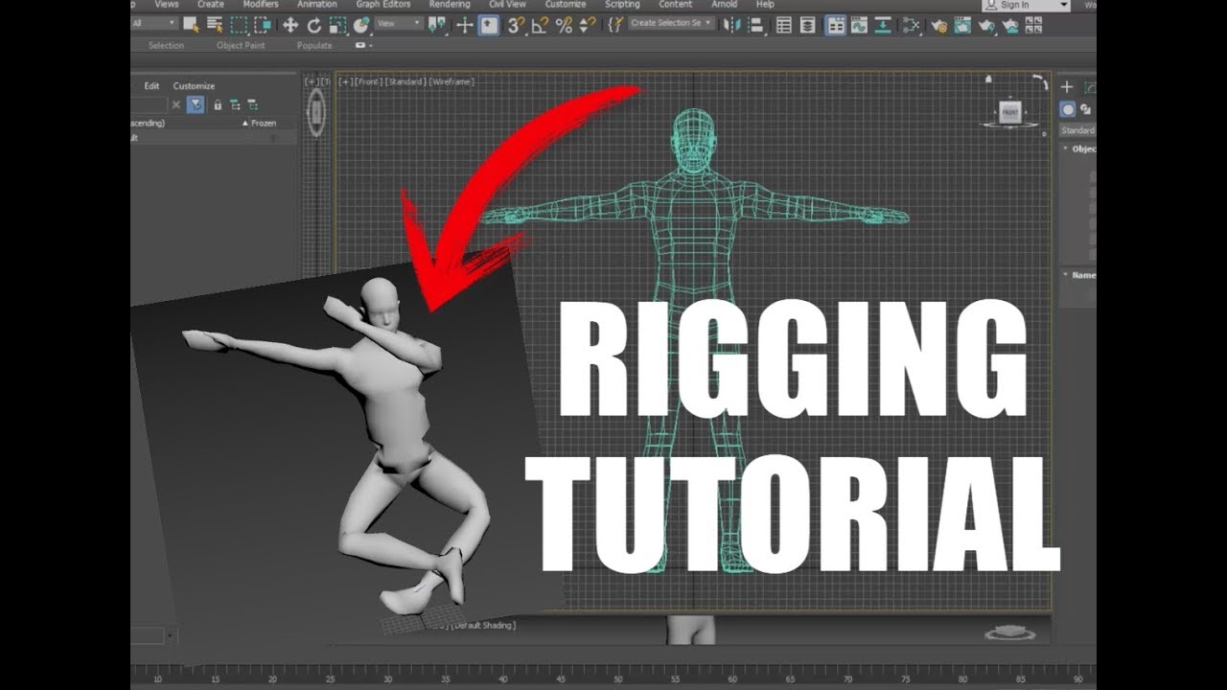Open Schematic View icon
Image resolution: width=1227 pixels, height=690 pixels.
[x=883, y=25]
